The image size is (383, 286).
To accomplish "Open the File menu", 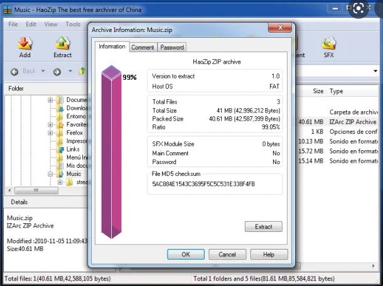I will point(13,24).
